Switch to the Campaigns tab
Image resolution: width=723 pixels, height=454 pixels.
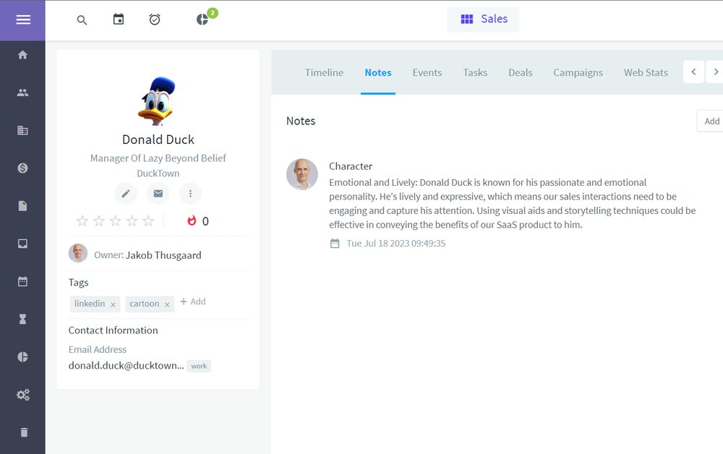coord(578,73)
